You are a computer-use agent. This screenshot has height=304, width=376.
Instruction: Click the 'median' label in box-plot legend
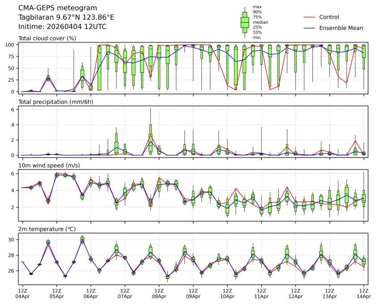261,22
